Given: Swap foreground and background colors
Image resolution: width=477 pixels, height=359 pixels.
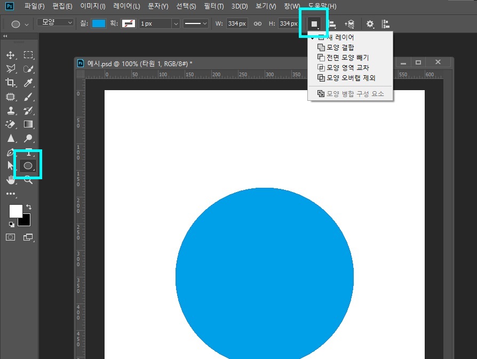Looking at the screenshot, I should (29, 206).
